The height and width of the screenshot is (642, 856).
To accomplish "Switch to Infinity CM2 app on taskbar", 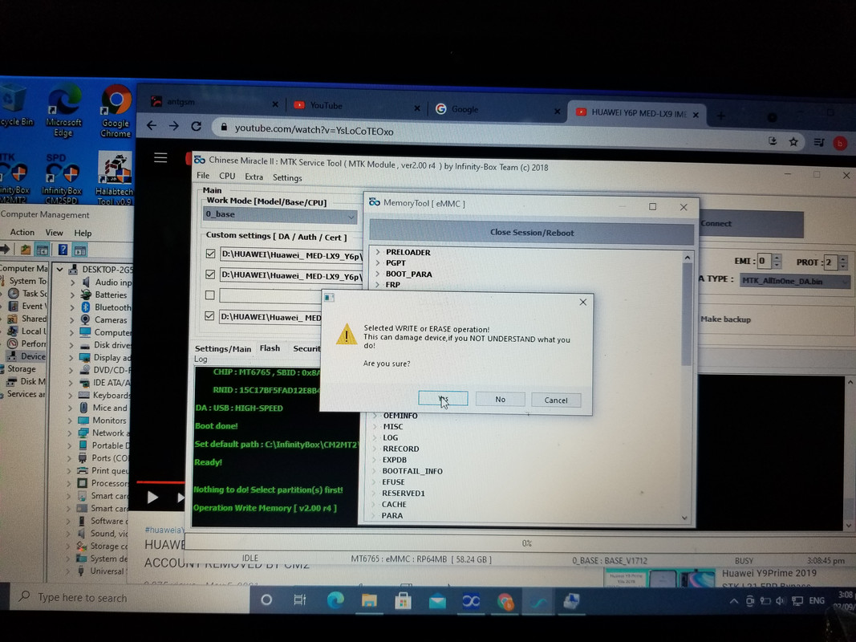I will coord(471,602).
